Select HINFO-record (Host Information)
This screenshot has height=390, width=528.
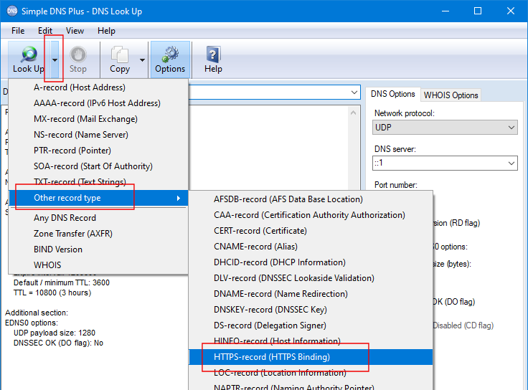(x=311, y=341)
